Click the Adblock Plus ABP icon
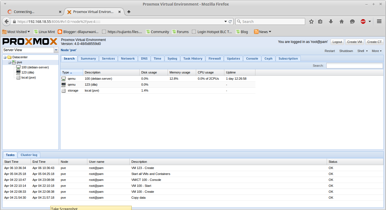Viewport: 386px width, 210px height. [363, 21]
